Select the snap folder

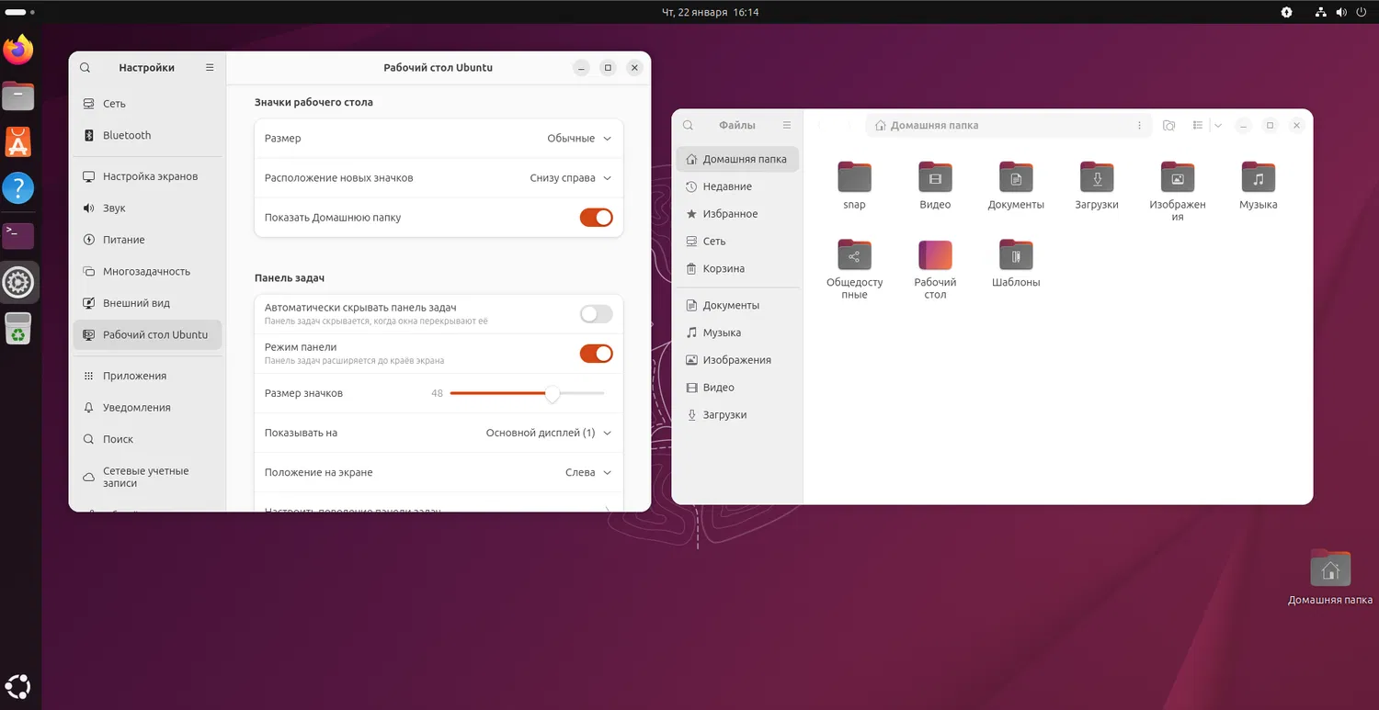click(x=854, y=185)
